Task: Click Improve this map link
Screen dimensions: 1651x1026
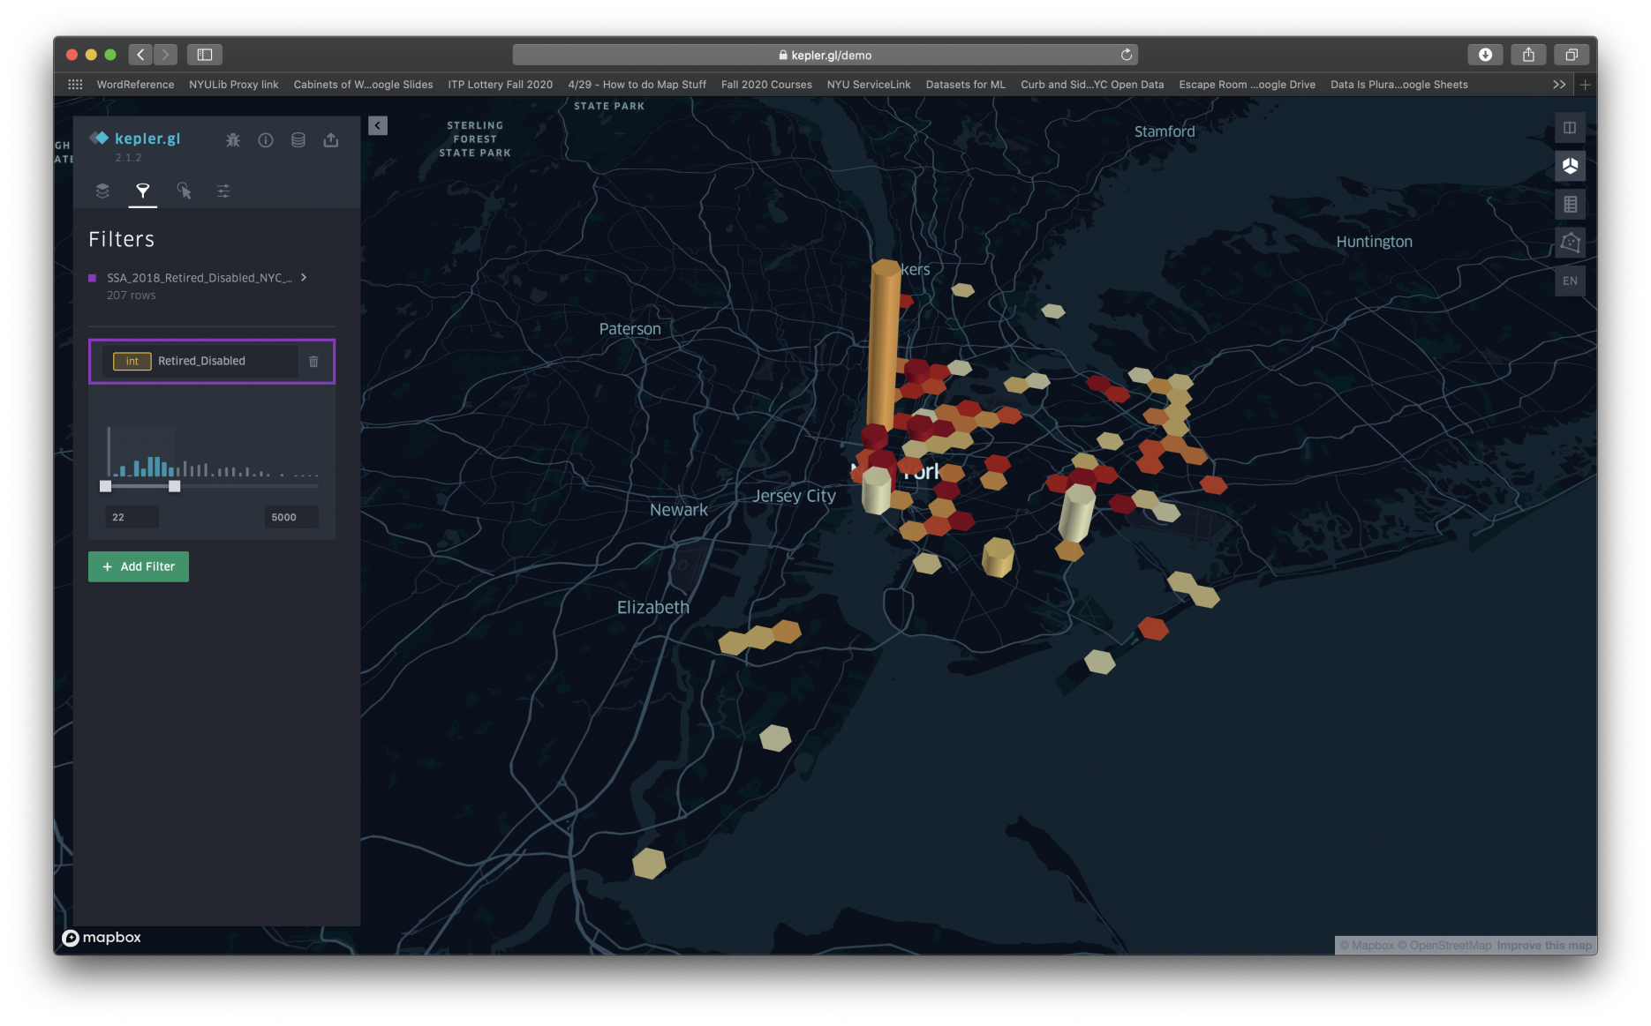Action: 1544,946
